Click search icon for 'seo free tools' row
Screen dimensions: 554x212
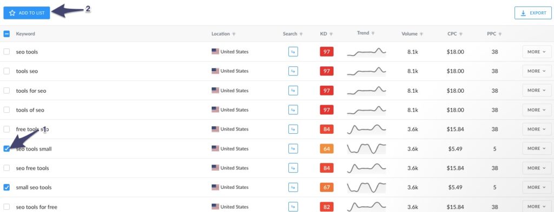pyautogui.click(x=293, y=168)
